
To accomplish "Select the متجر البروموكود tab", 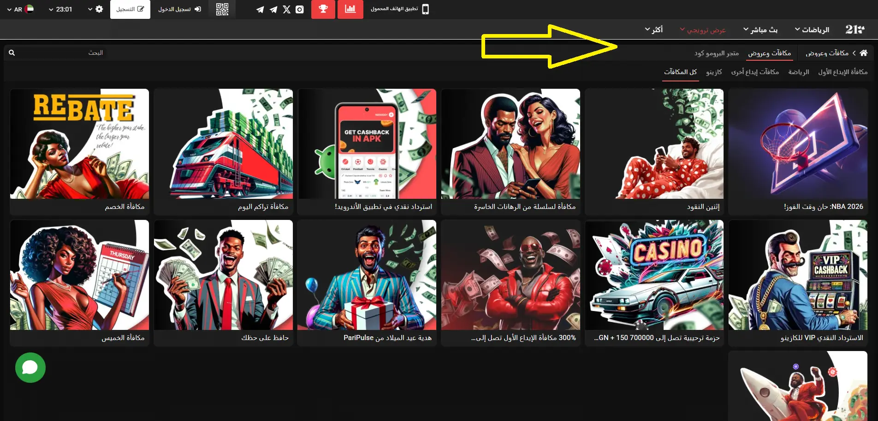I will [716, 53].
